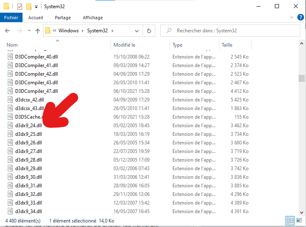
Task: Select the d3dcsx_43.dll file icon
Action: 10,108
